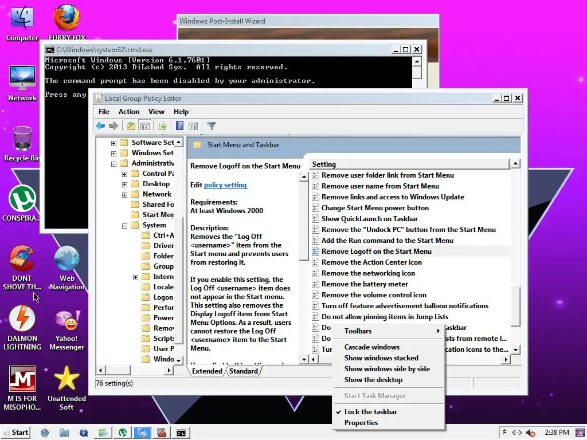The width and height of the screenshot is (587, 440).
Task: Choose Show windows side by side
Action: tap(387, 368)
